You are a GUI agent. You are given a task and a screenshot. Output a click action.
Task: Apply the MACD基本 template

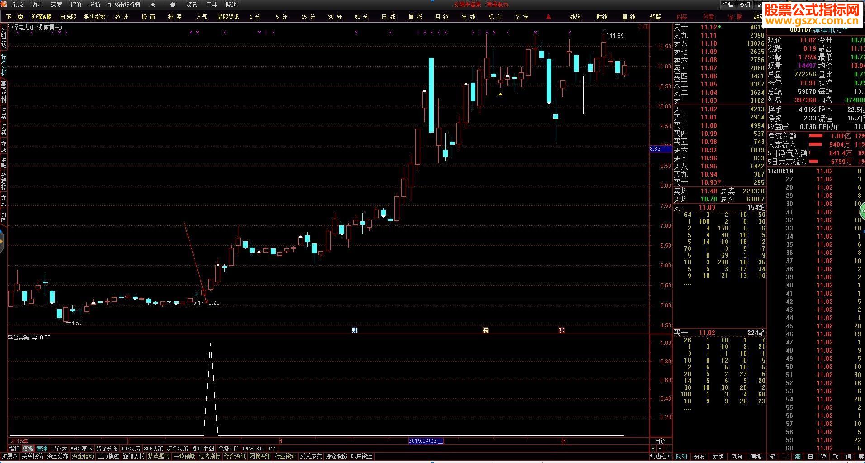pos(81,449)
